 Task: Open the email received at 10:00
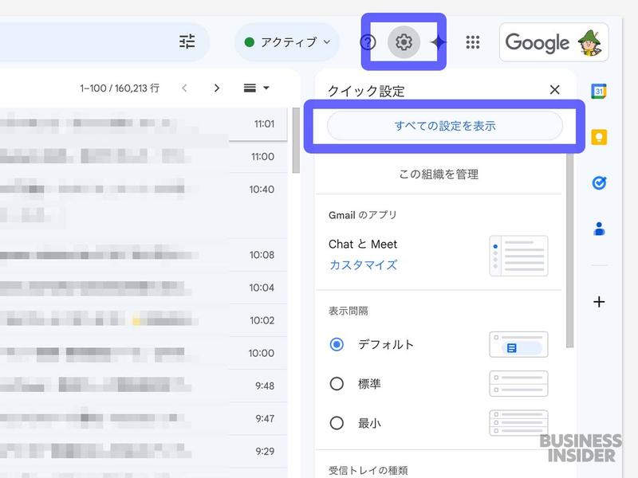pyautogui.click(x=144, y=353)
